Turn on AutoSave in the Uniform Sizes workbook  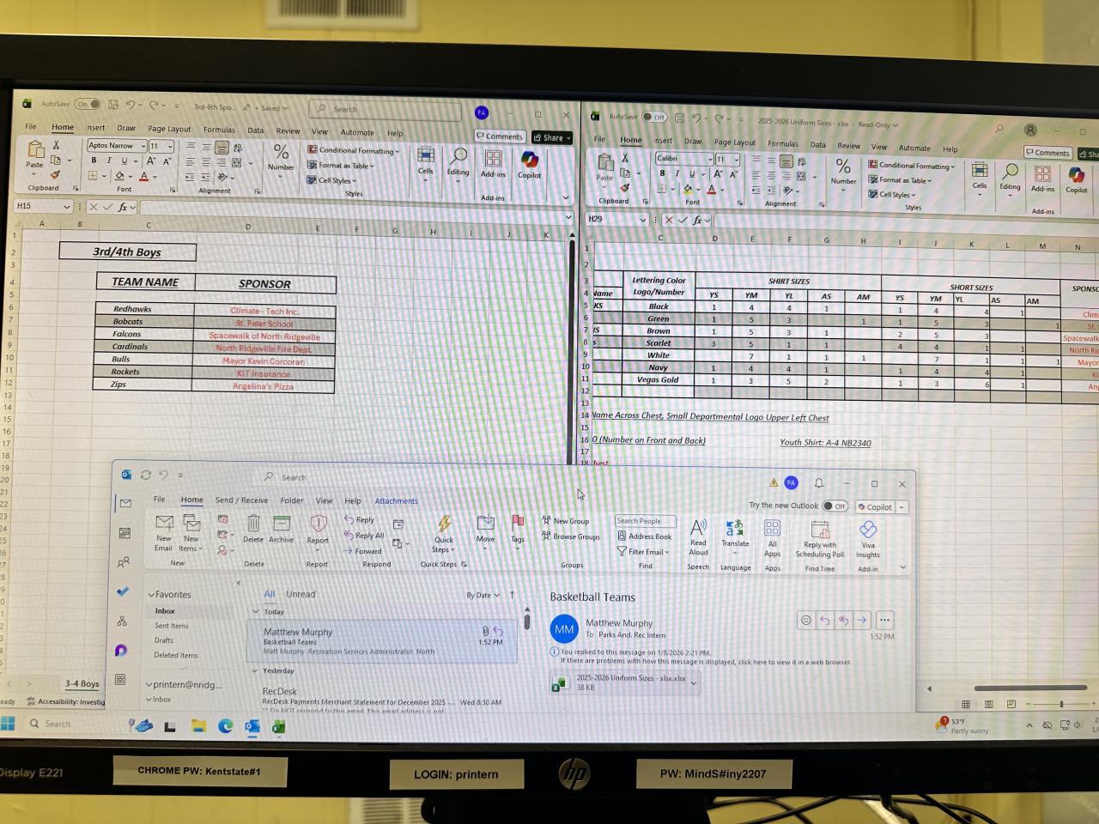pyautogui.click(x=654, y=117)
